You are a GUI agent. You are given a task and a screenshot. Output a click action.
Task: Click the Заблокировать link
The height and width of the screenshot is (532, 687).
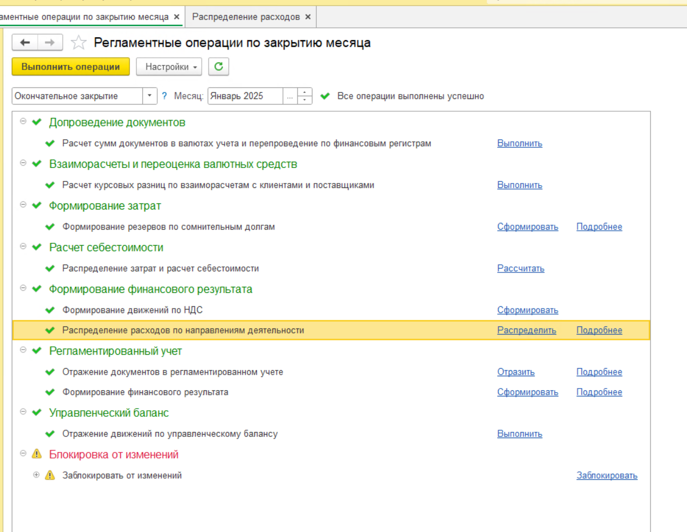click(606, 475)
